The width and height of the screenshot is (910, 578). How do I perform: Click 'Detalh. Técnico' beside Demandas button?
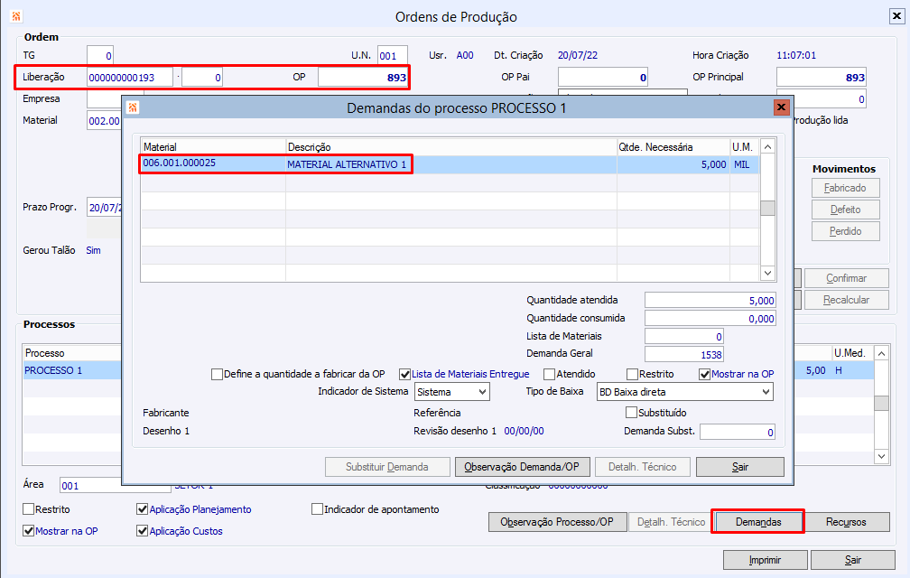pos(671,522)
